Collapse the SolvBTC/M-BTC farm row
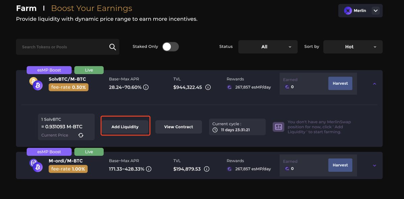The width and height of the screenshot is (404, 199). coord(375,84)
